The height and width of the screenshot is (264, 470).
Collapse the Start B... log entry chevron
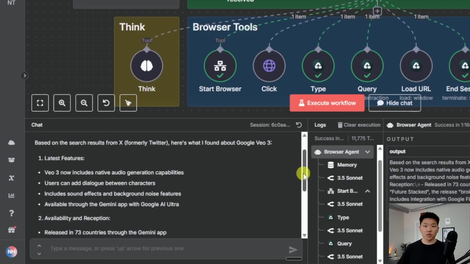[368, 191]
